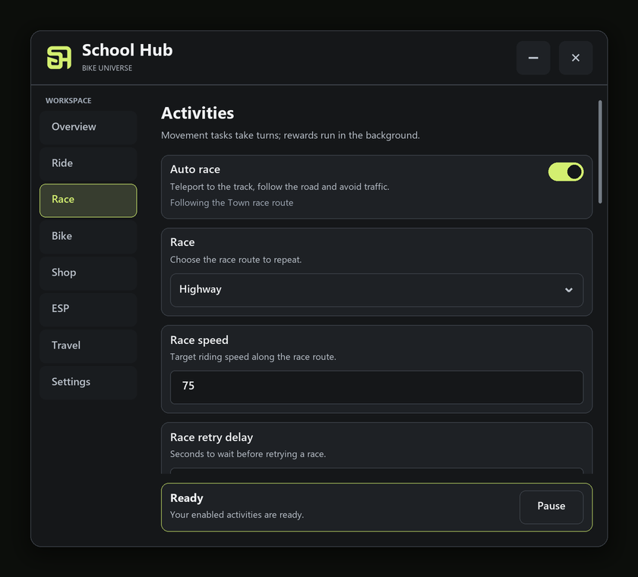Select the Race tab in the workspace
Image resolution: width=638 pixels, height=577 pixels.
(88, 200)
